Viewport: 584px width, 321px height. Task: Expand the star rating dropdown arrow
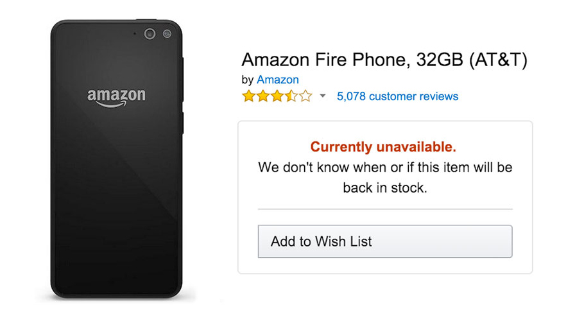point(323,96)
